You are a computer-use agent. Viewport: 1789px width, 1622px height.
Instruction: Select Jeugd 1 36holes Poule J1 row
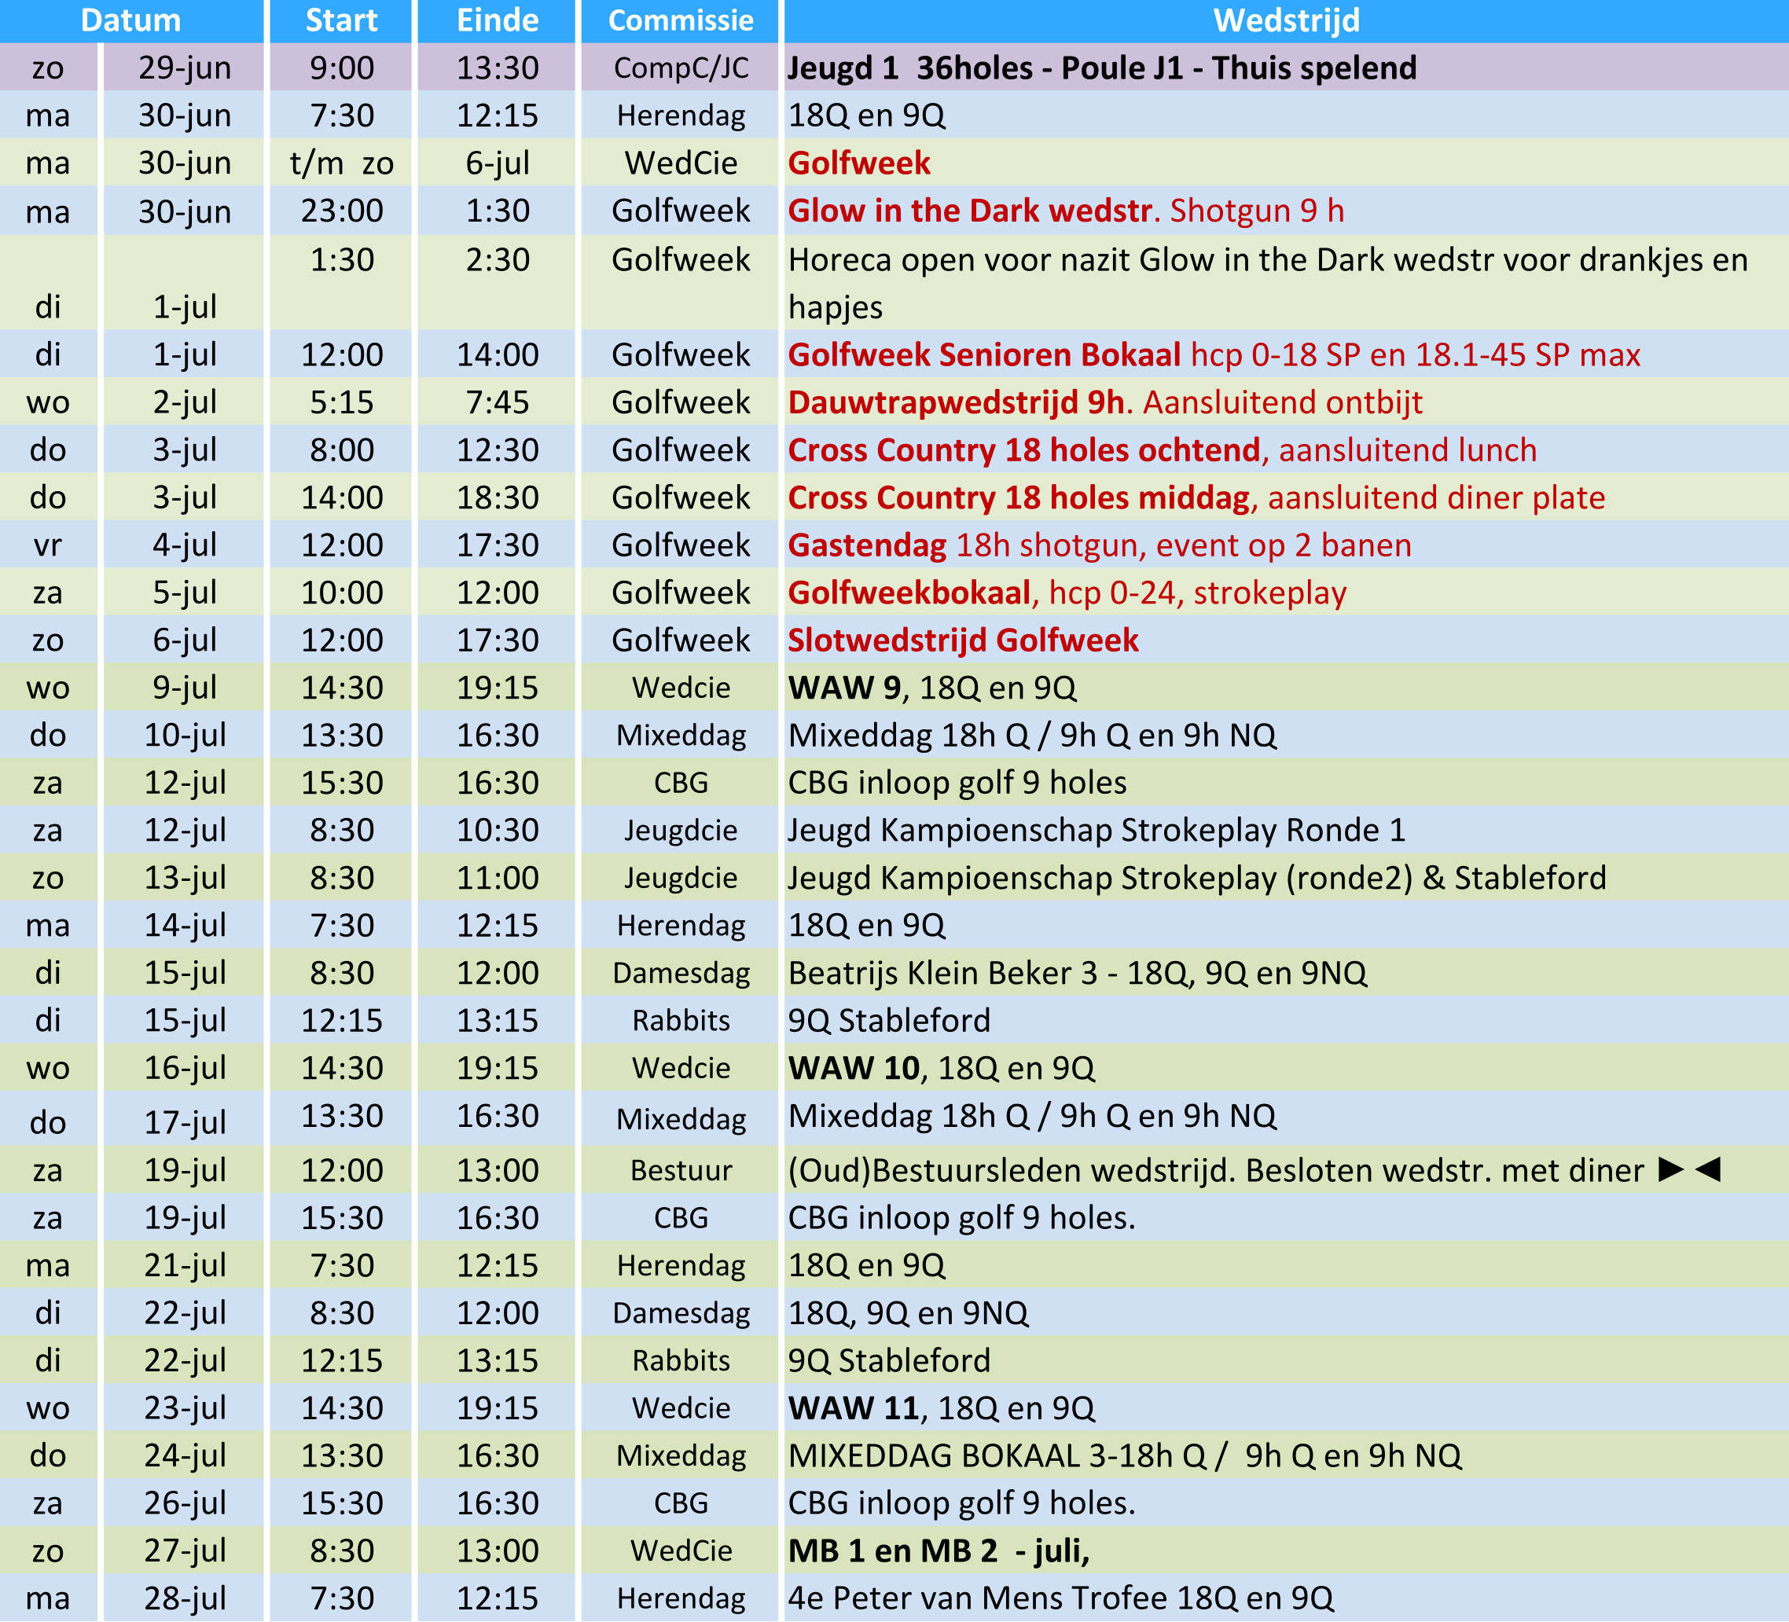click(1101, 68)
